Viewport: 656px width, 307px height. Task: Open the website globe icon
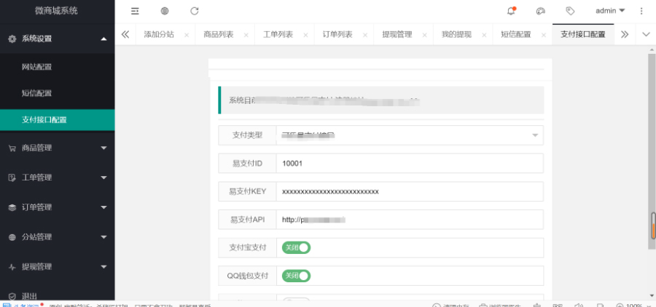(x=165, y=12)
